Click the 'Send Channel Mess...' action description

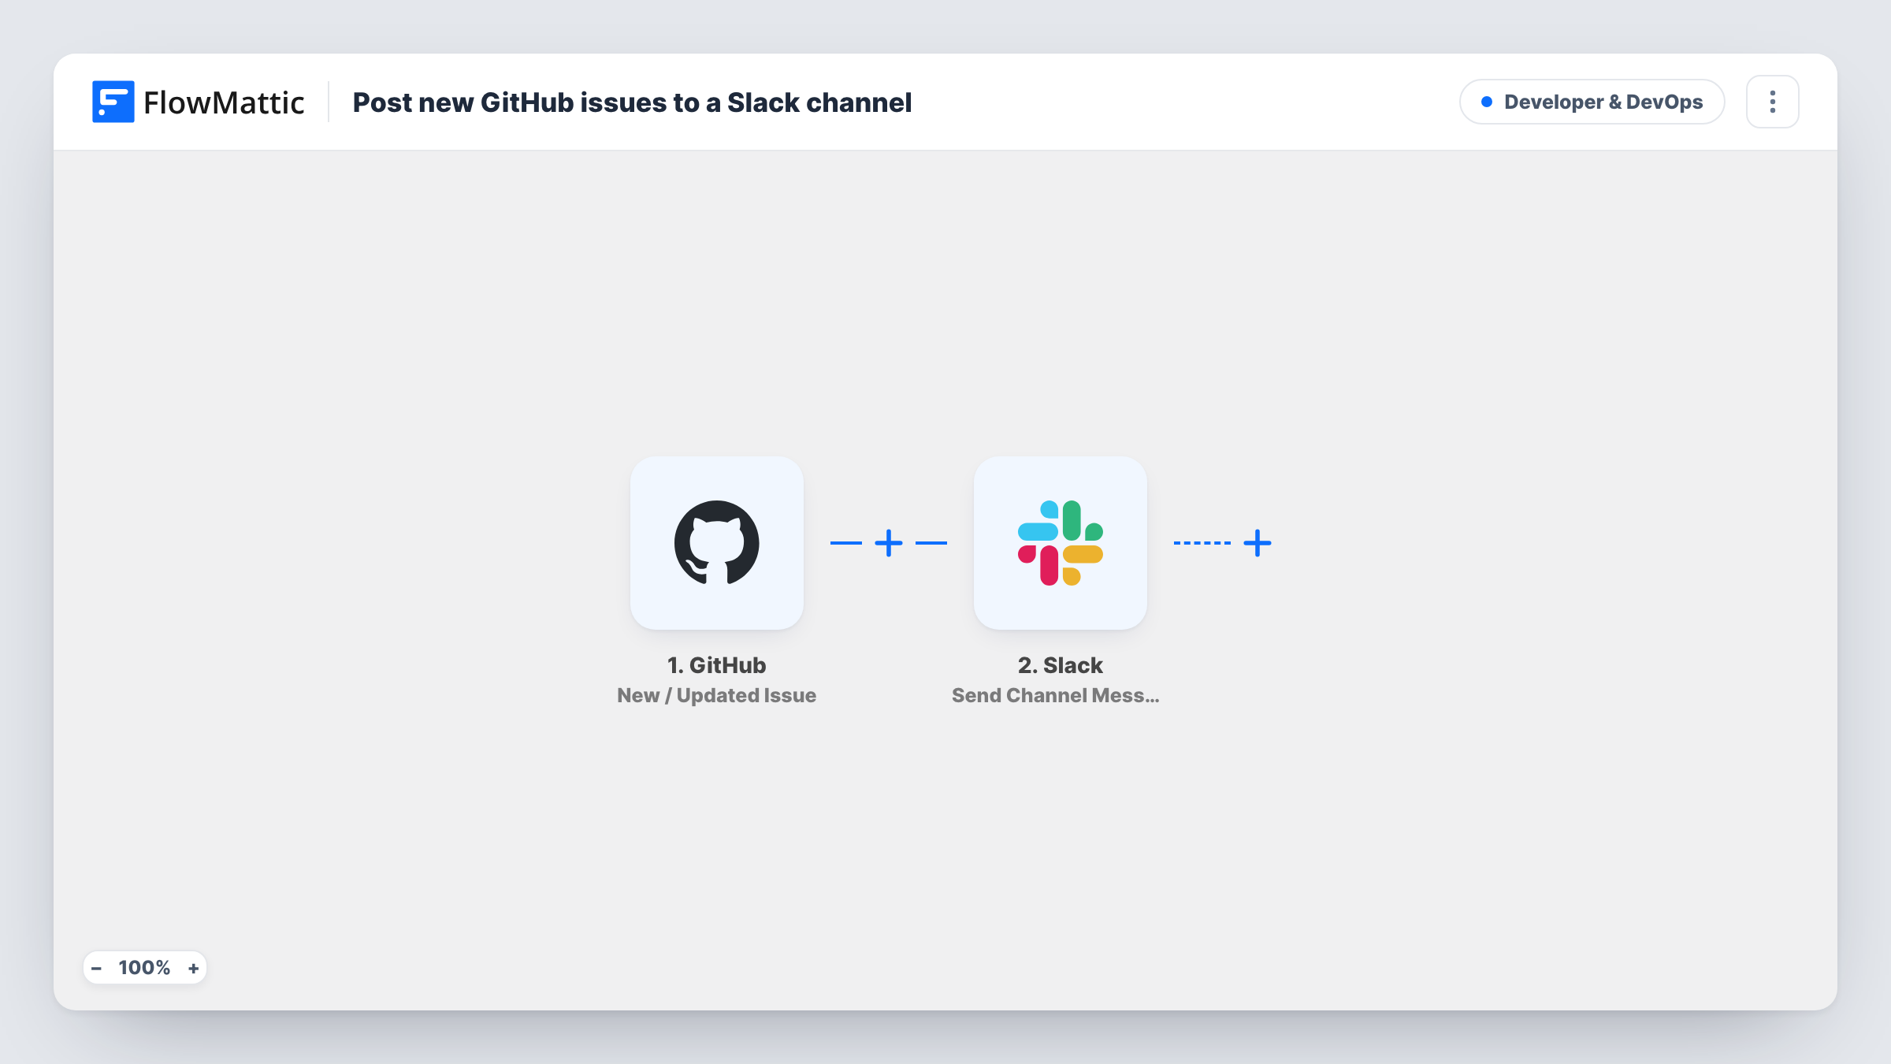[1055, 695]
